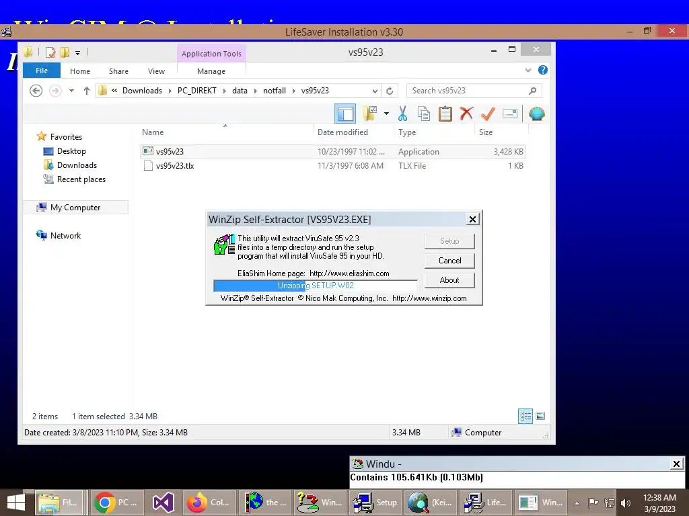689x516 pixels.
Task: Expand the ribbon chevron
Action: 528,70
